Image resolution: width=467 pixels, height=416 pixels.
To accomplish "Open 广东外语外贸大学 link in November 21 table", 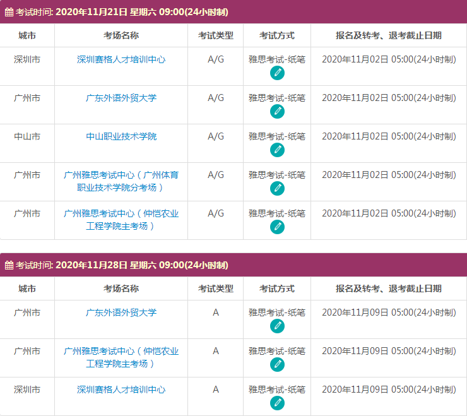I will (121, 98).
